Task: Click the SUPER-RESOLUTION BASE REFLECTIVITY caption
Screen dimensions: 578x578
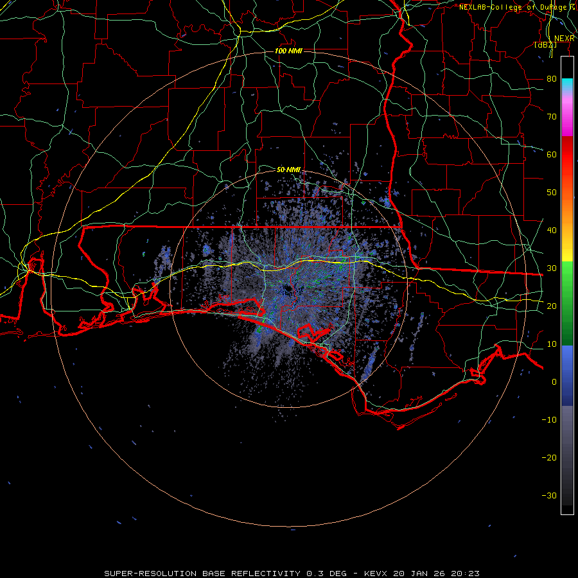Action: point(202,574)
